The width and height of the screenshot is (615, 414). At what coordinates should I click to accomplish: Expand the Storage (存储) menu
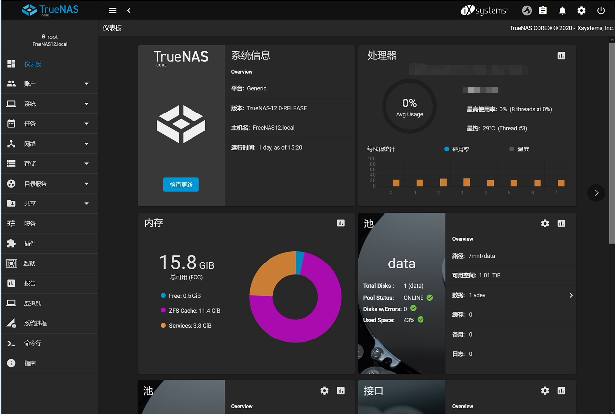coord(49,163)
